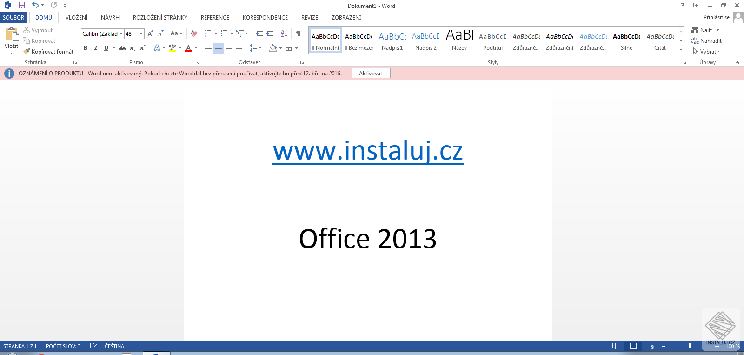Increase paragraph indent
The height and width of the screenshot is (355, 744).
(270, 33)
